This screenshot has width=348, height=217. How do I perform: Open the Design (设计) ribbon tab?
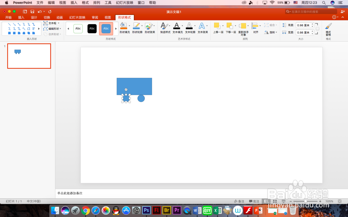click(x=34, y=17)
